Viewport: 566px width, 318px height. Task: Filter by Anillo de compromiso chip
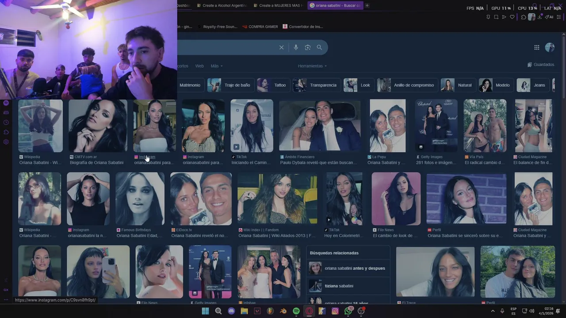407,85
